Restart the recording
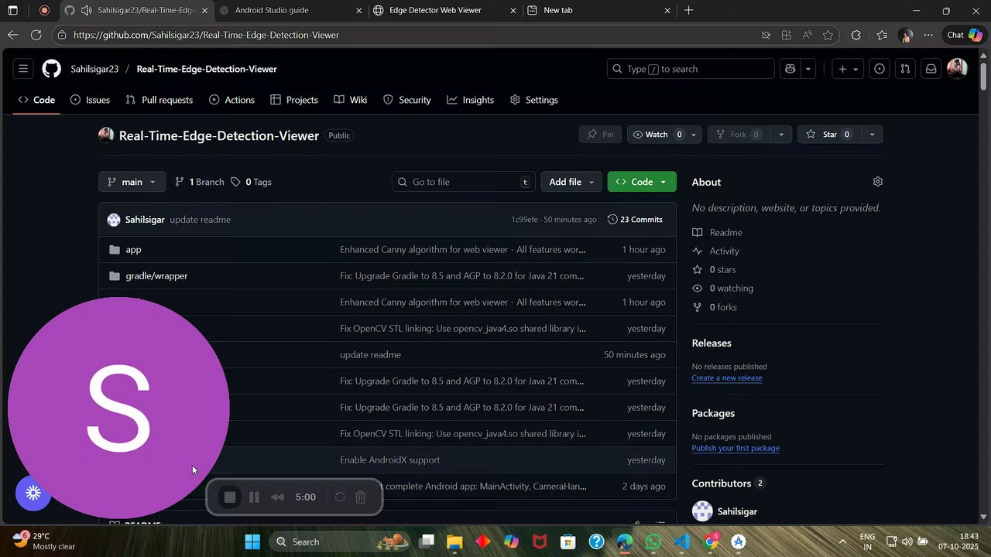The width and height of the screenshot is (991, 557). coord(339,497)
